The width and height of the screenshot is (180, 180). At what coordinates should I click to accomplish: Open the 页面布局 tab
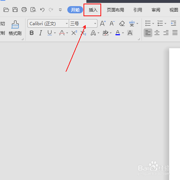[x=115, y=10]
